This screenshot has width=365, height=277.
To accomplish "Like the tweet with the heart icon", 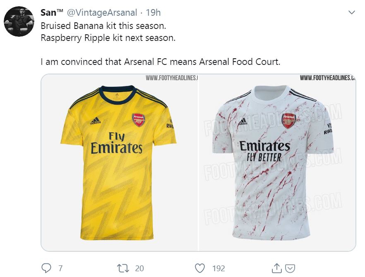I will [x=200, y=268].
